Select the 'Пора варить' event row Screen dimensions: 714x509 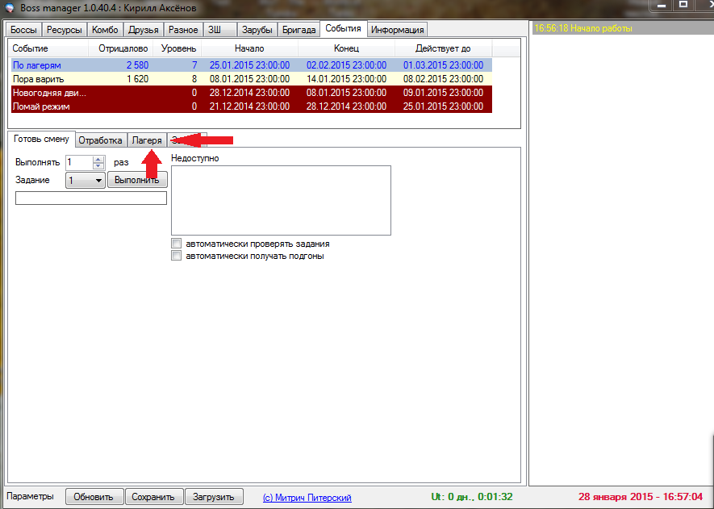(x=48, y=79)
